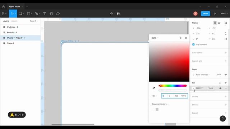Screen dimensions: 230x129
Task: Select the iPad mini - 1 layer
Action: 20,27
